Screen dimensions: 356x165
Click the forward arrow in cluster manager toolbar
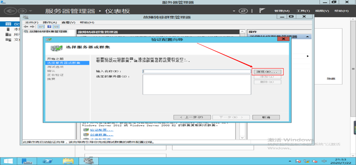pos(32,27)
